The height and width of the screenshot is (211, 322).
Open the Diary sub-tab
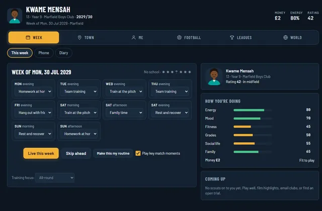[64, 53]
